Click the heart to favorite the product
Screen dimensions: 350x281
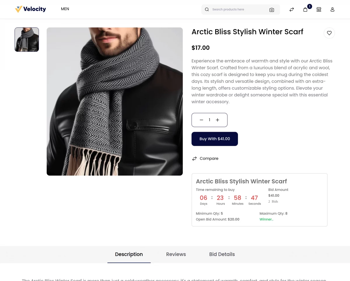coord(329,33)
